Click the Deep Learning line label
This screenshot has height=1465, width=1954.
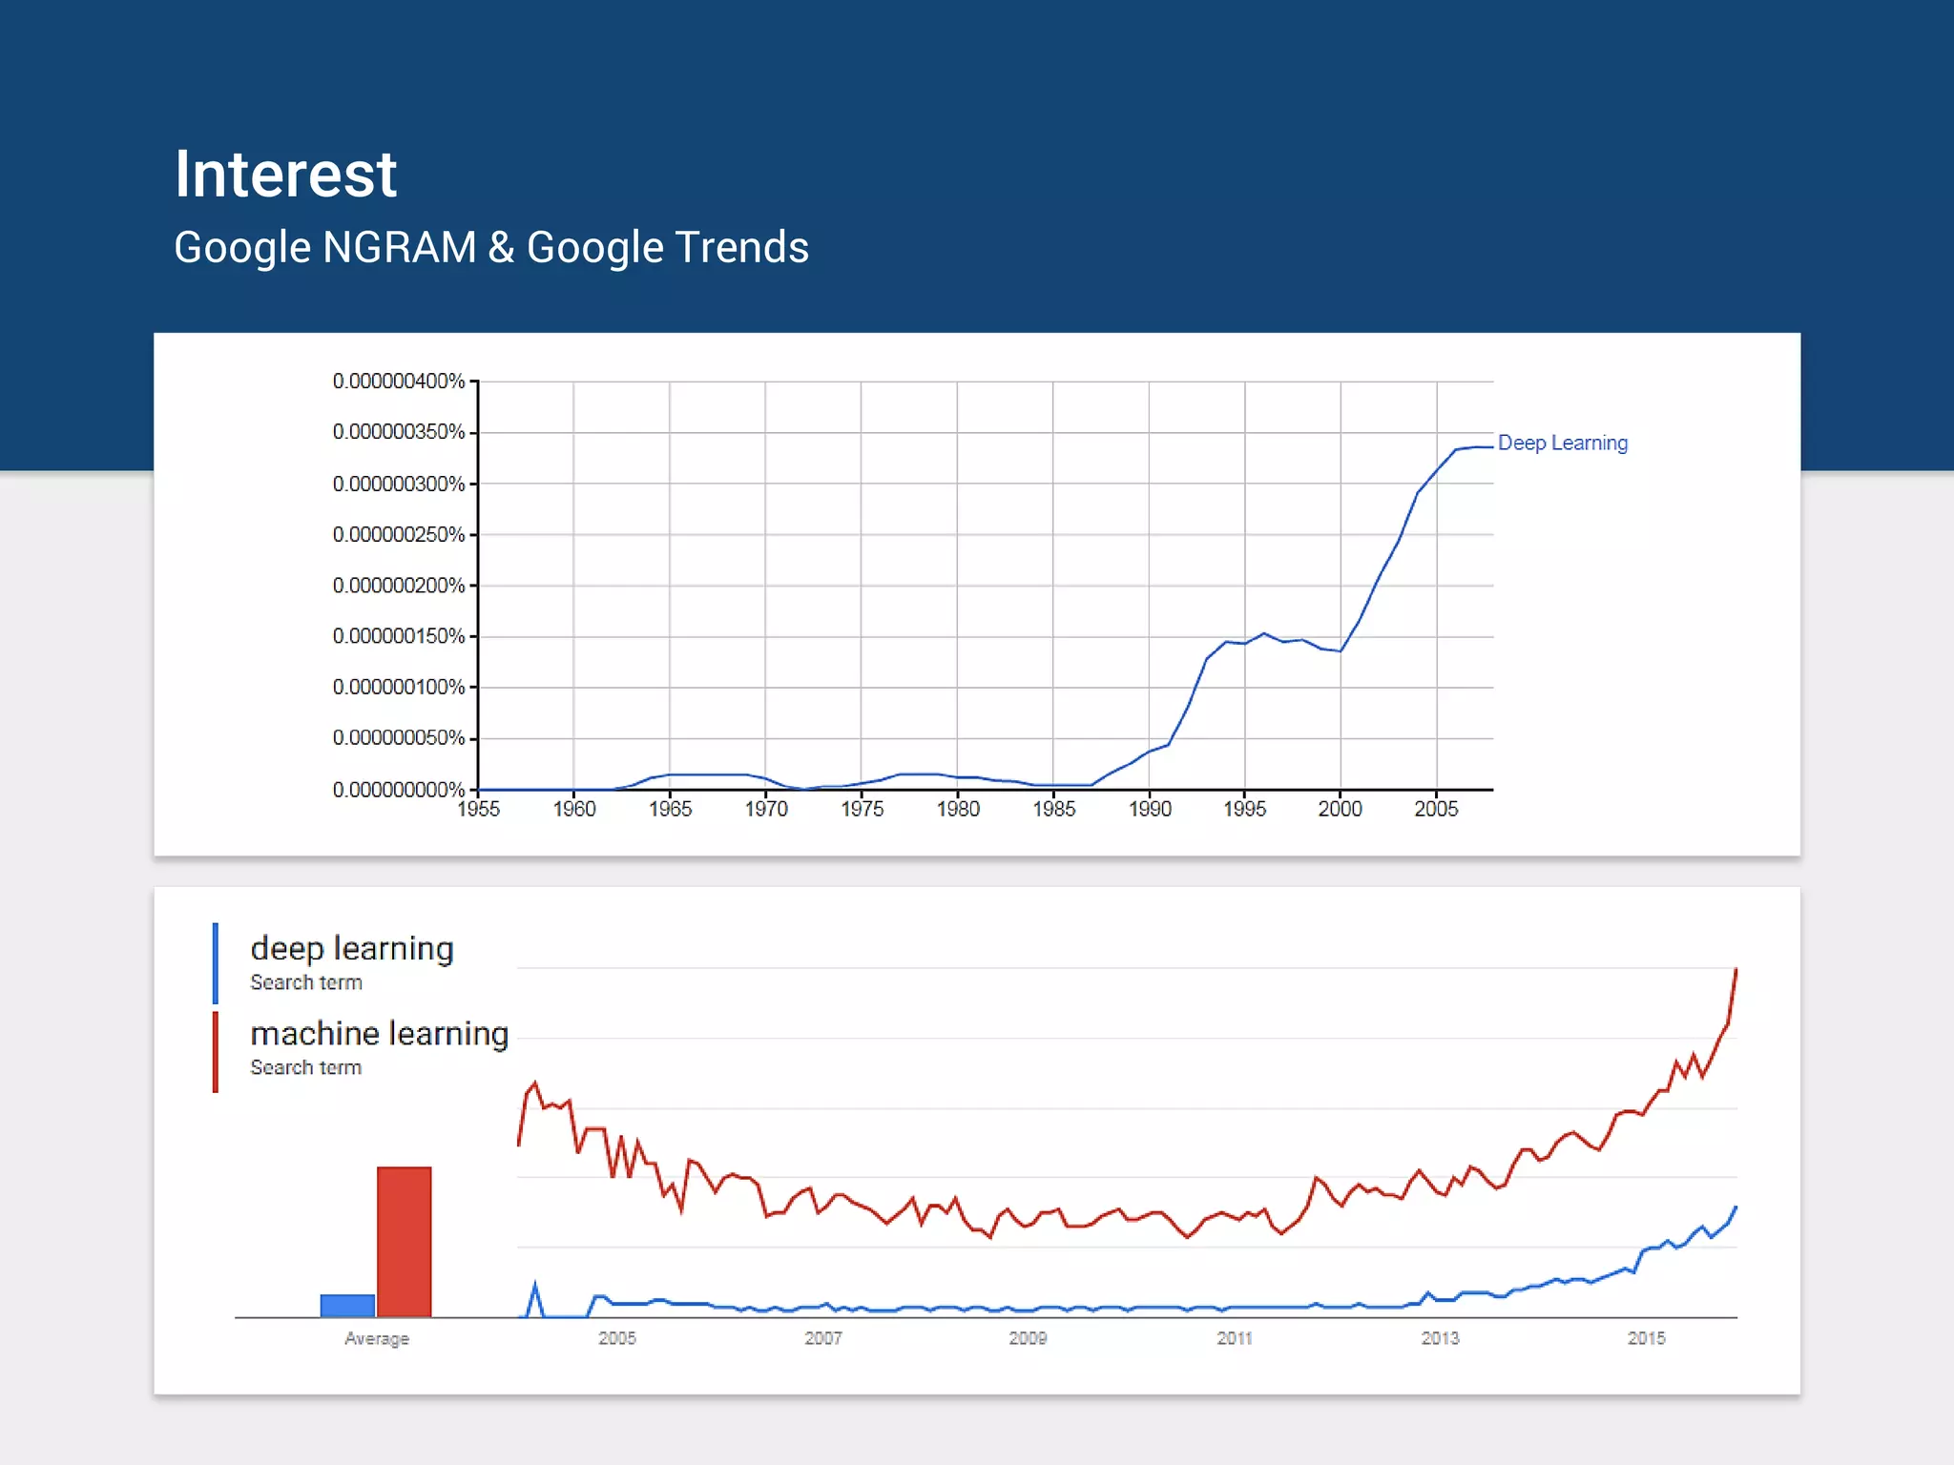1562,444
